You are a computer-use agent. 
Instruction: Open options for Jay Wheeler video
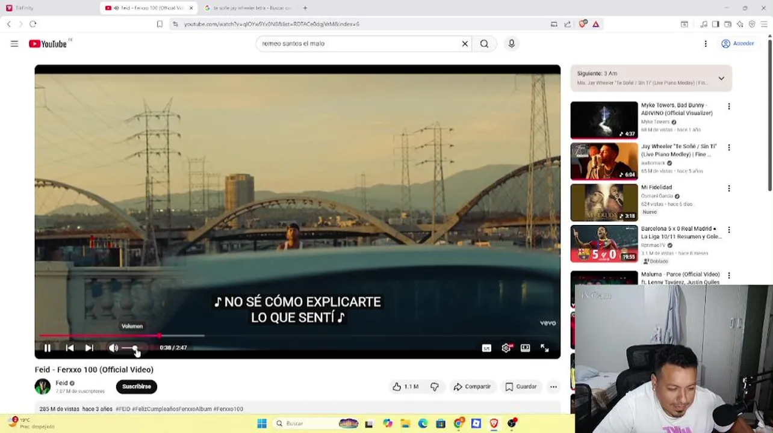click(729, 147)
